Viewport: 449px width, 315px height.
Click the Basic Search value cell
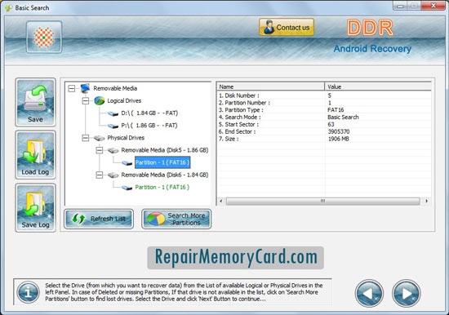click(x=343, y=118)
